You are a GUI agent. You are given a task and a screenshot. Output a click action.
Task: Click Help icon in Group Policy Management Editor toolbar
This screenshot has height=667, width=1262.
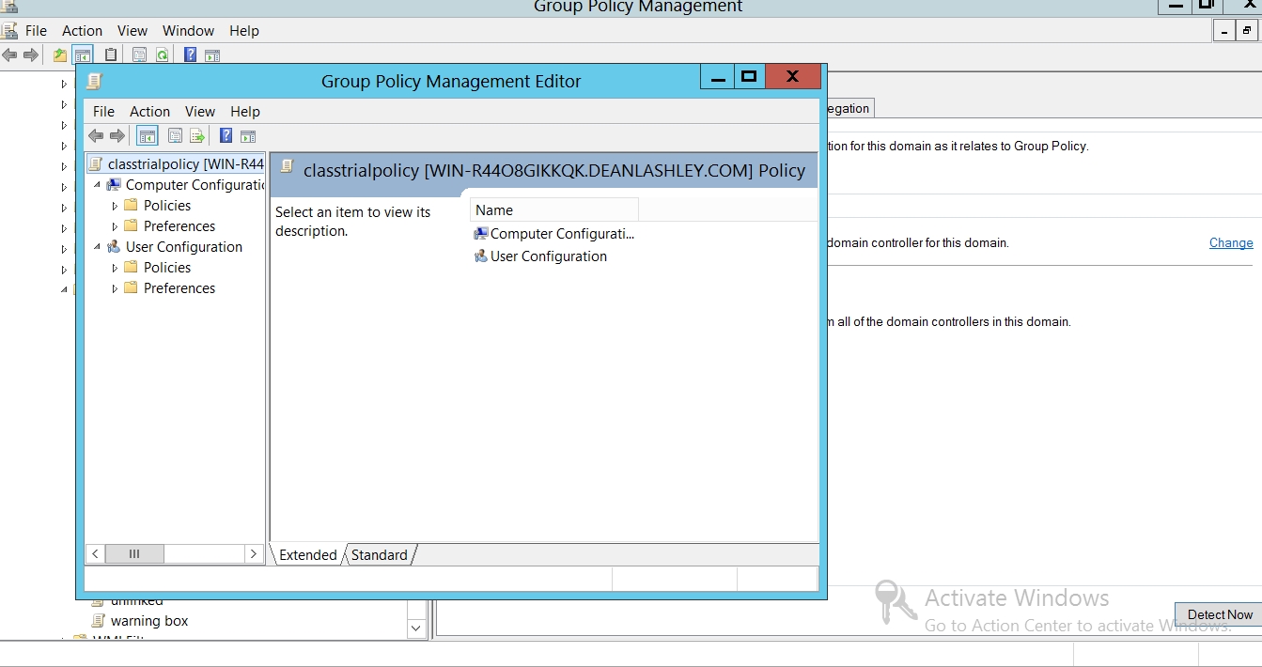click(x=226, y=136)
